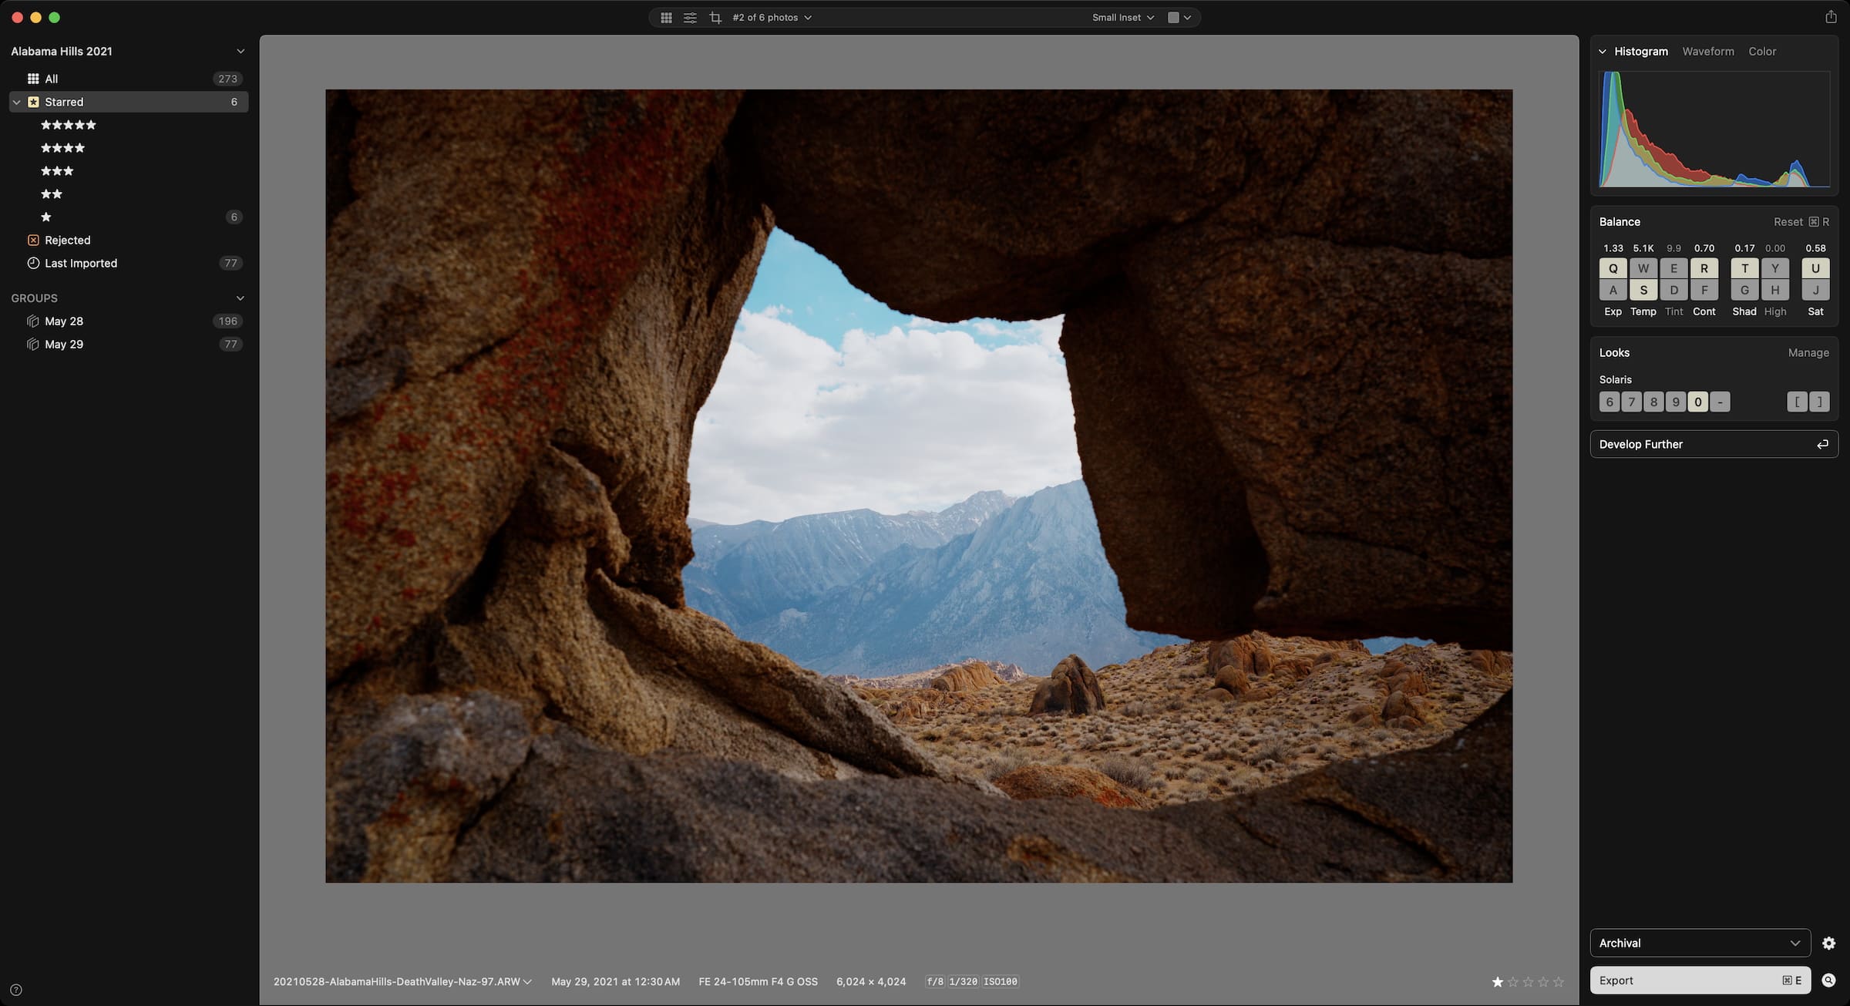Image resolution: width=1850 pixels, height=1006 pixels.
Task: Select the Histogram tab
Action: [x=1640, y=51]
